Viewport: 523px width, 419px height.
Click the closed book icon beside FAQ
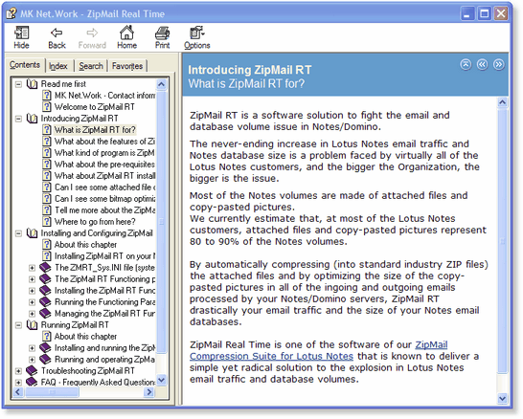tap(32, 382)
